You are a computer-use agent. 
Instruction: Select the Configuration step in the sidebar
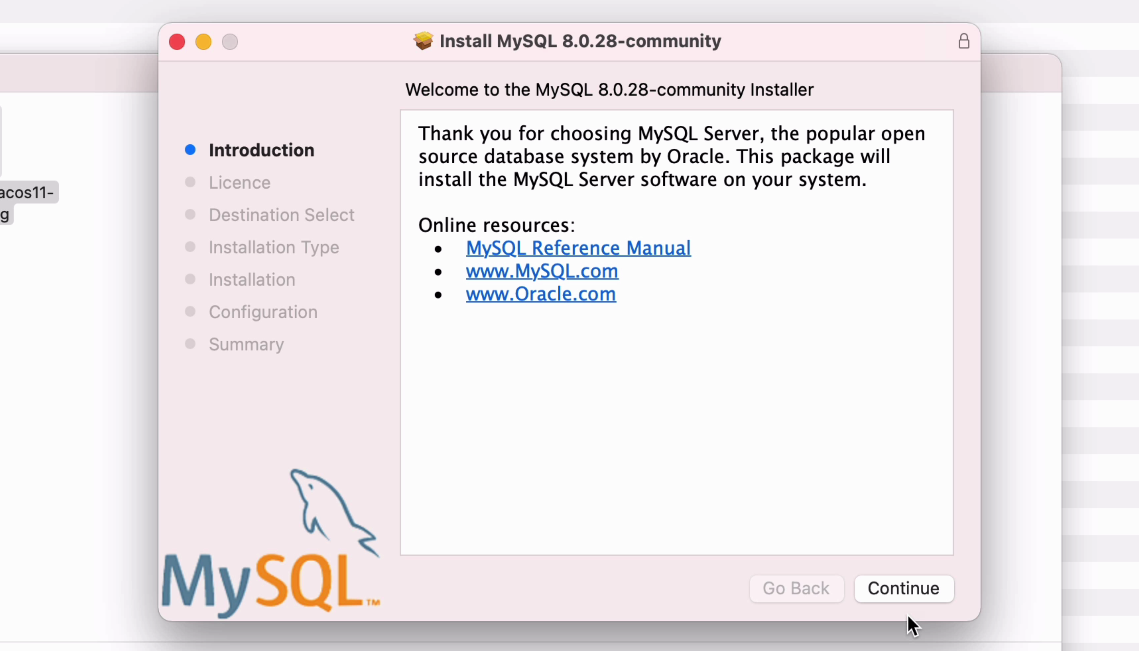point(263,312)
